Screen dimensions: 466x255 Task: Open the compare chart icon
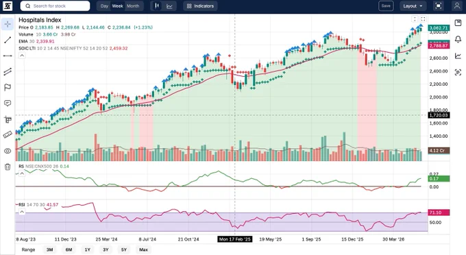pyautogui.click(x=458, y=56)
